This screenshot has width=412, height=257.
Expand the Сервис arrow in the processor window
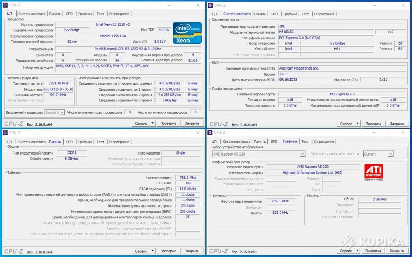pos(152,123)
